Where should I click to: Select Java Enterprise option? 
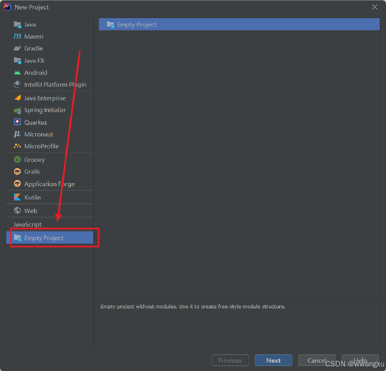click(50, 98)
